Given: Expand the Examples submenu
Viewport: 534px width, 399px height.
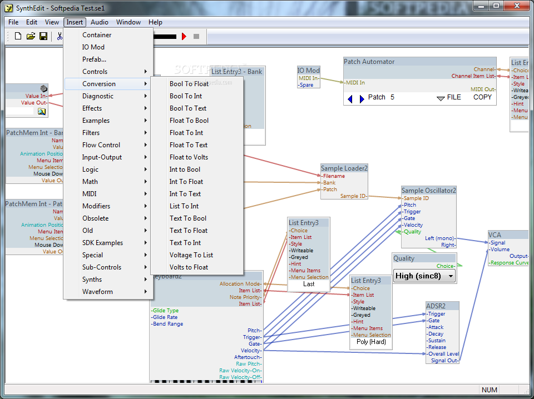Looking at the screenshot, I should coord(108,121).
